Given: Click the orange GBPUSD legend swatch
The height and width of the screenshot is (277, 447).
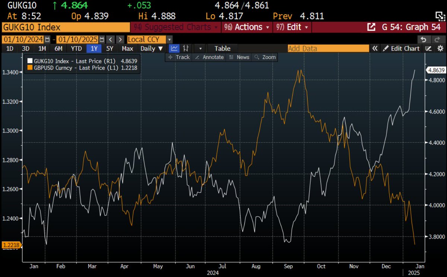Looking at the screenshot, I should [x=30, y=68].
